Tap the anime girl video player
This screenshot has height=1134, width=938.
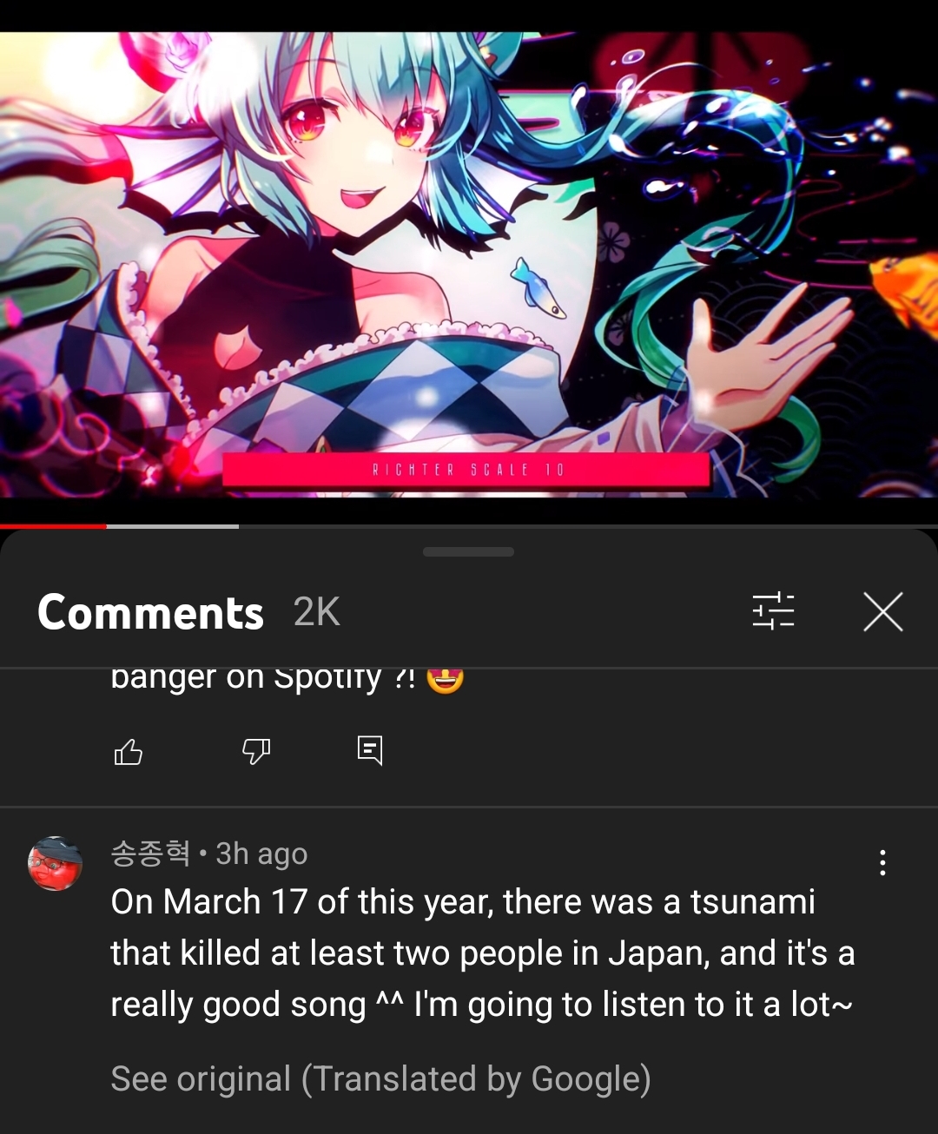pyautogui.click(x=469, y=265)
